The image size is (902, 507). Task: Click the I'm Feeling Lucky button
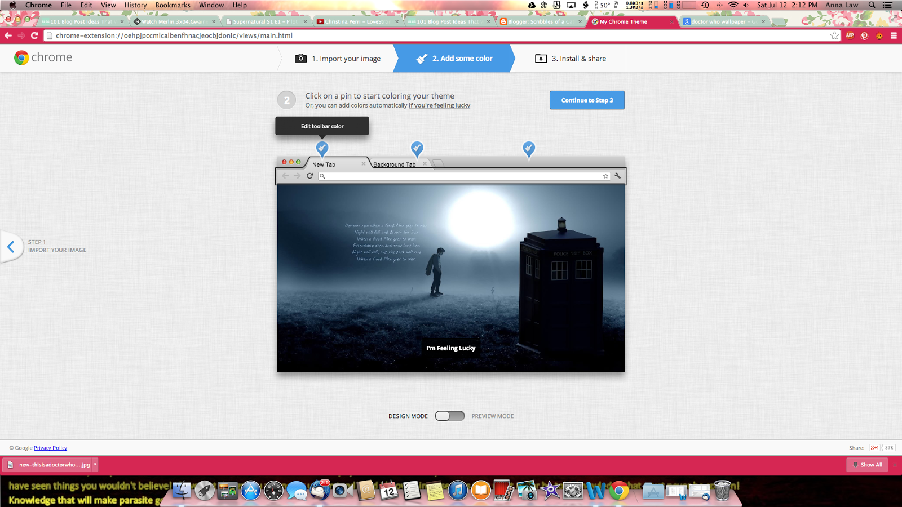pos(451,348)
